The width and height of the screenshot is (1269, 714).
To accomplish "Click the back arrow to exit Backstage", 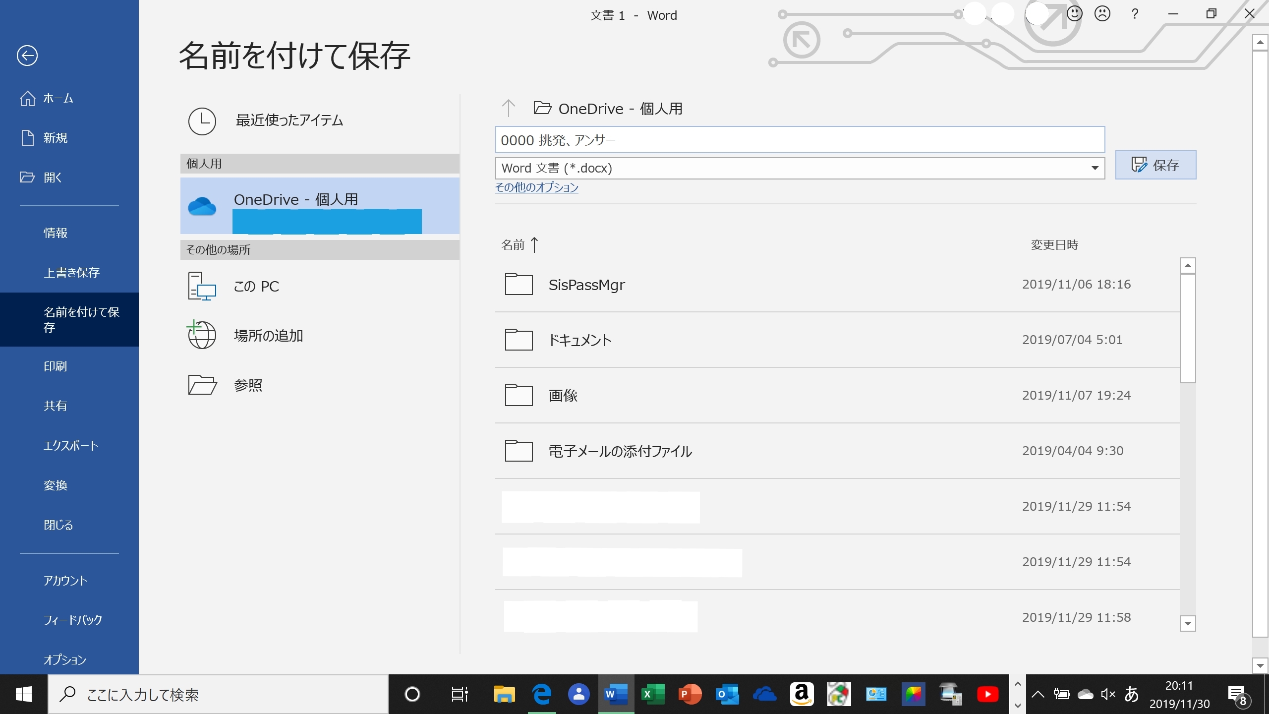I will [x=27, y=56].
